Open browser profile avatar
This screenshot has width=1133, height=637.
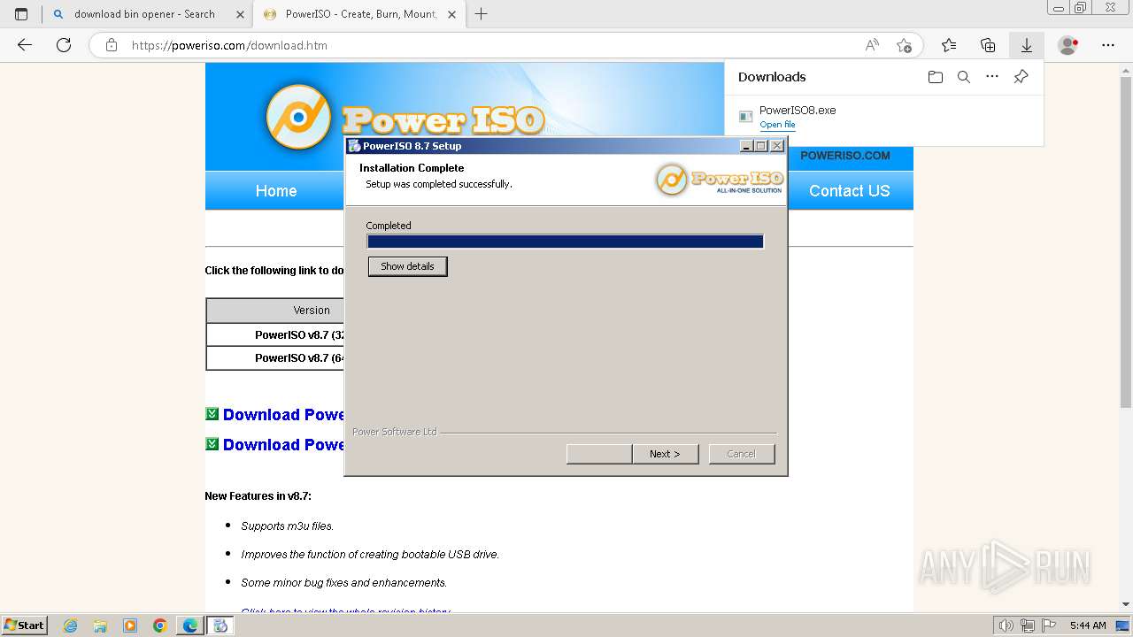click(1068, 45)
